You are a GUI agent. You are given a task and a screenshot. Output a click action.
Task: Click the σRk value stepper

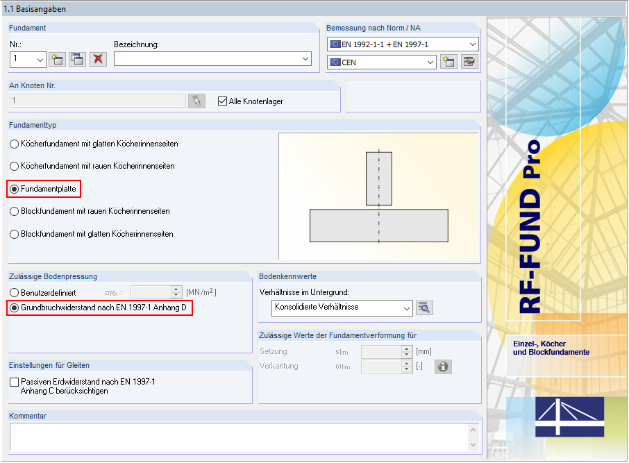click(176, 292)
